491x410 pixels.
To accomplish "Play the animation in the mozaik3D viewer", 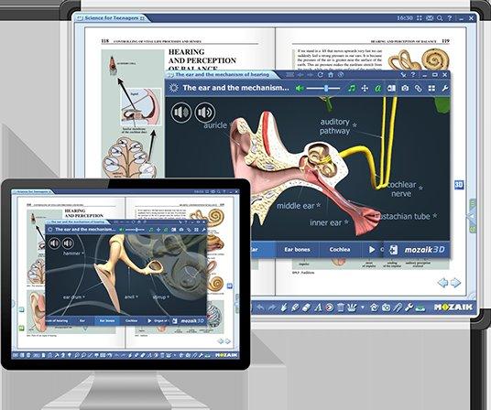I will (372, 250).
